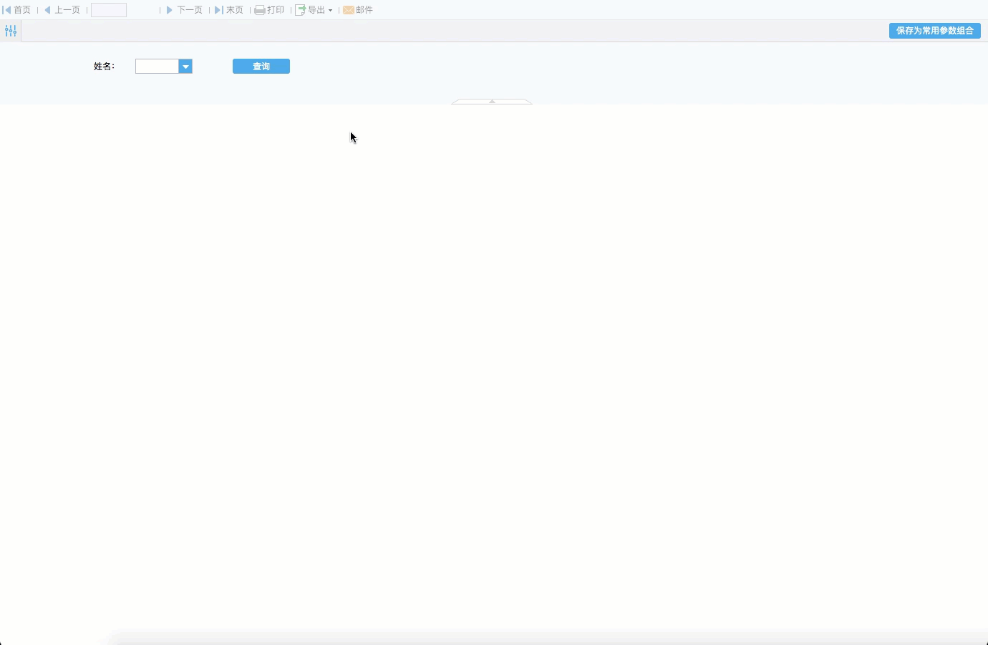Click the mail (邮件) icon
Image resolution: width=988 pixels, height=645 pixels.
(349, 10)
